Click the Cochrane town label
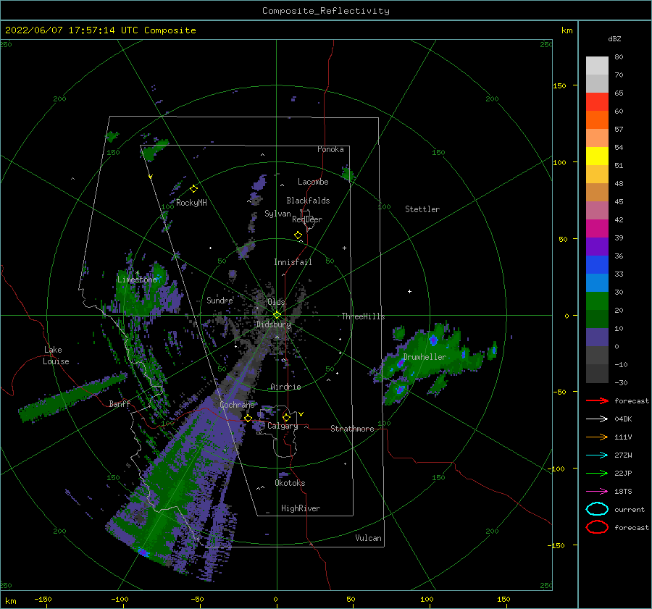This screenshot has height=609, width=652. [237, 405]
